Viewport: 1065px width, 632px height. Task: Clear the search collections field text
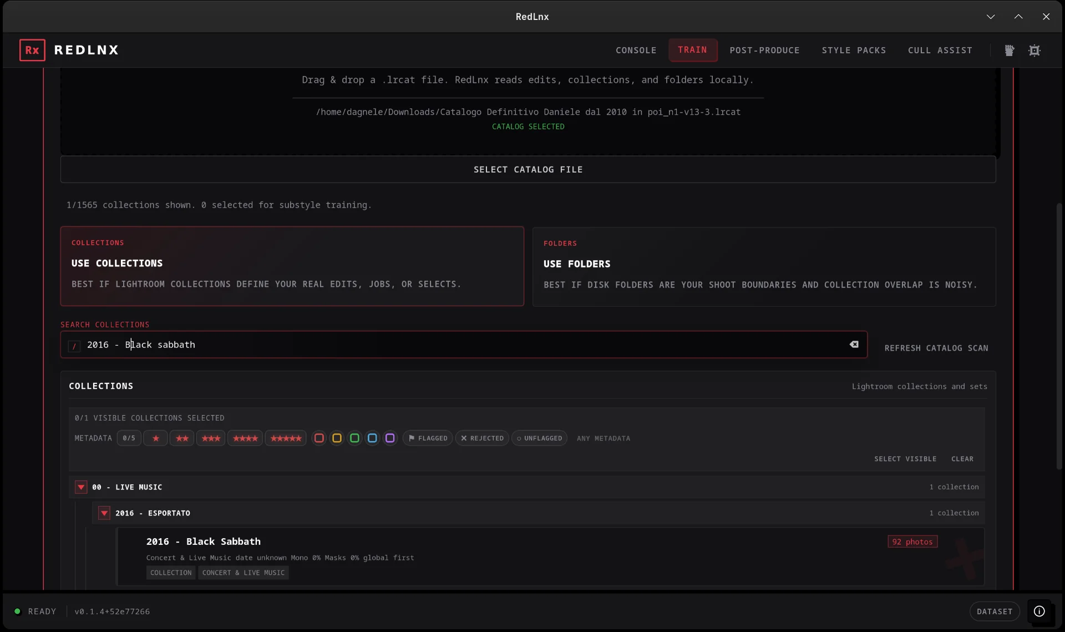click(854, 345)
